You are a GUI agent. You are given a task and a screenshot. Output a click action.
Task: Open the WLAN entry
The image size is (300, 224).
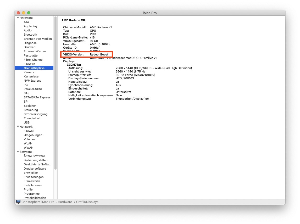(x=28, y=143)
